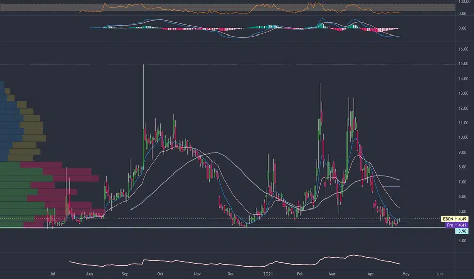Click the orange RSI indicator line
This screenshot has width=474, height=279.
tap(240, 8)
